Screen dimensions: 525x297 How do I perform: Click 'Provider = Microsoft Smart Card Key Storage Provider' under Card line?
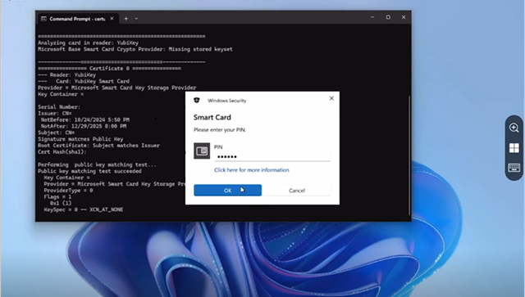117,88
